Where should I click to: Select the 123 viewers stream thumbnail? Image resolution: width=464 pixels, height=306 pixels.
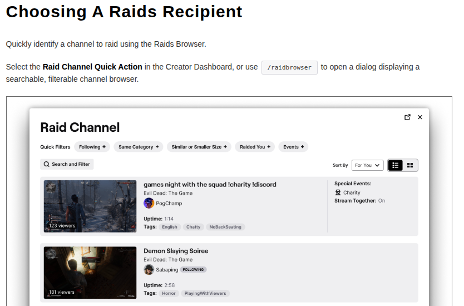[90, 206]
